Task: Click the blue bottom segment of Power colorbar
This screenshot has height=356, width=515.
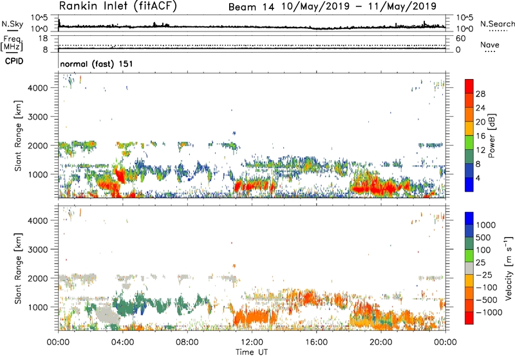Action: (469, 184)
